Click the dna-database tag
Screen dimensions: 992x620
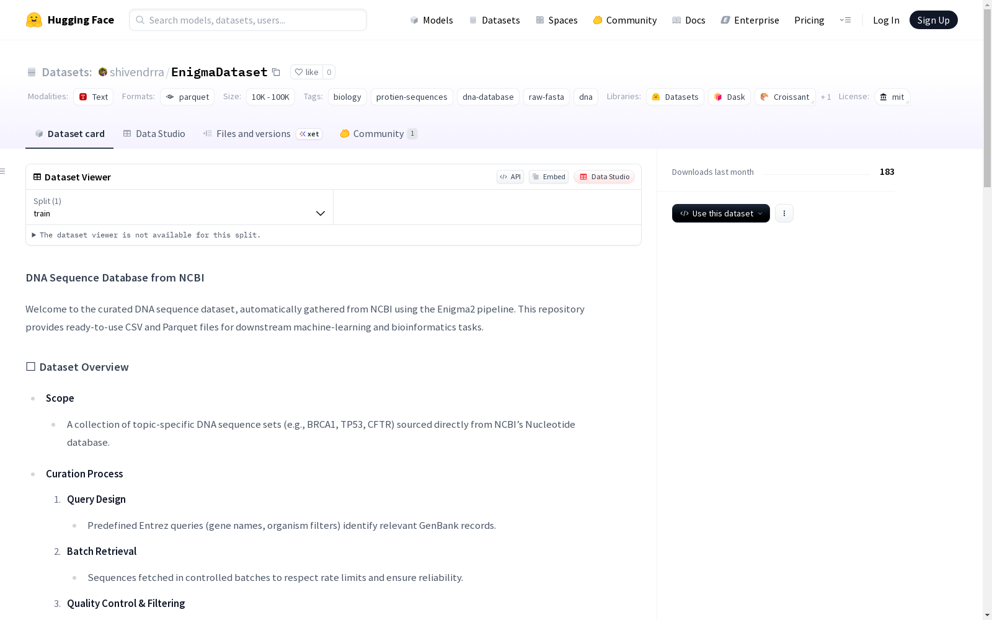point(488,97)
